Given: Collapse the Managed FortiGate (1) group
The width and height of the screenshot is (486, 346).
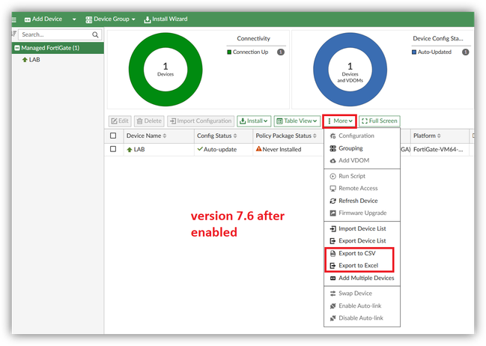Looking at the screenshot, I should pos(17,48).
